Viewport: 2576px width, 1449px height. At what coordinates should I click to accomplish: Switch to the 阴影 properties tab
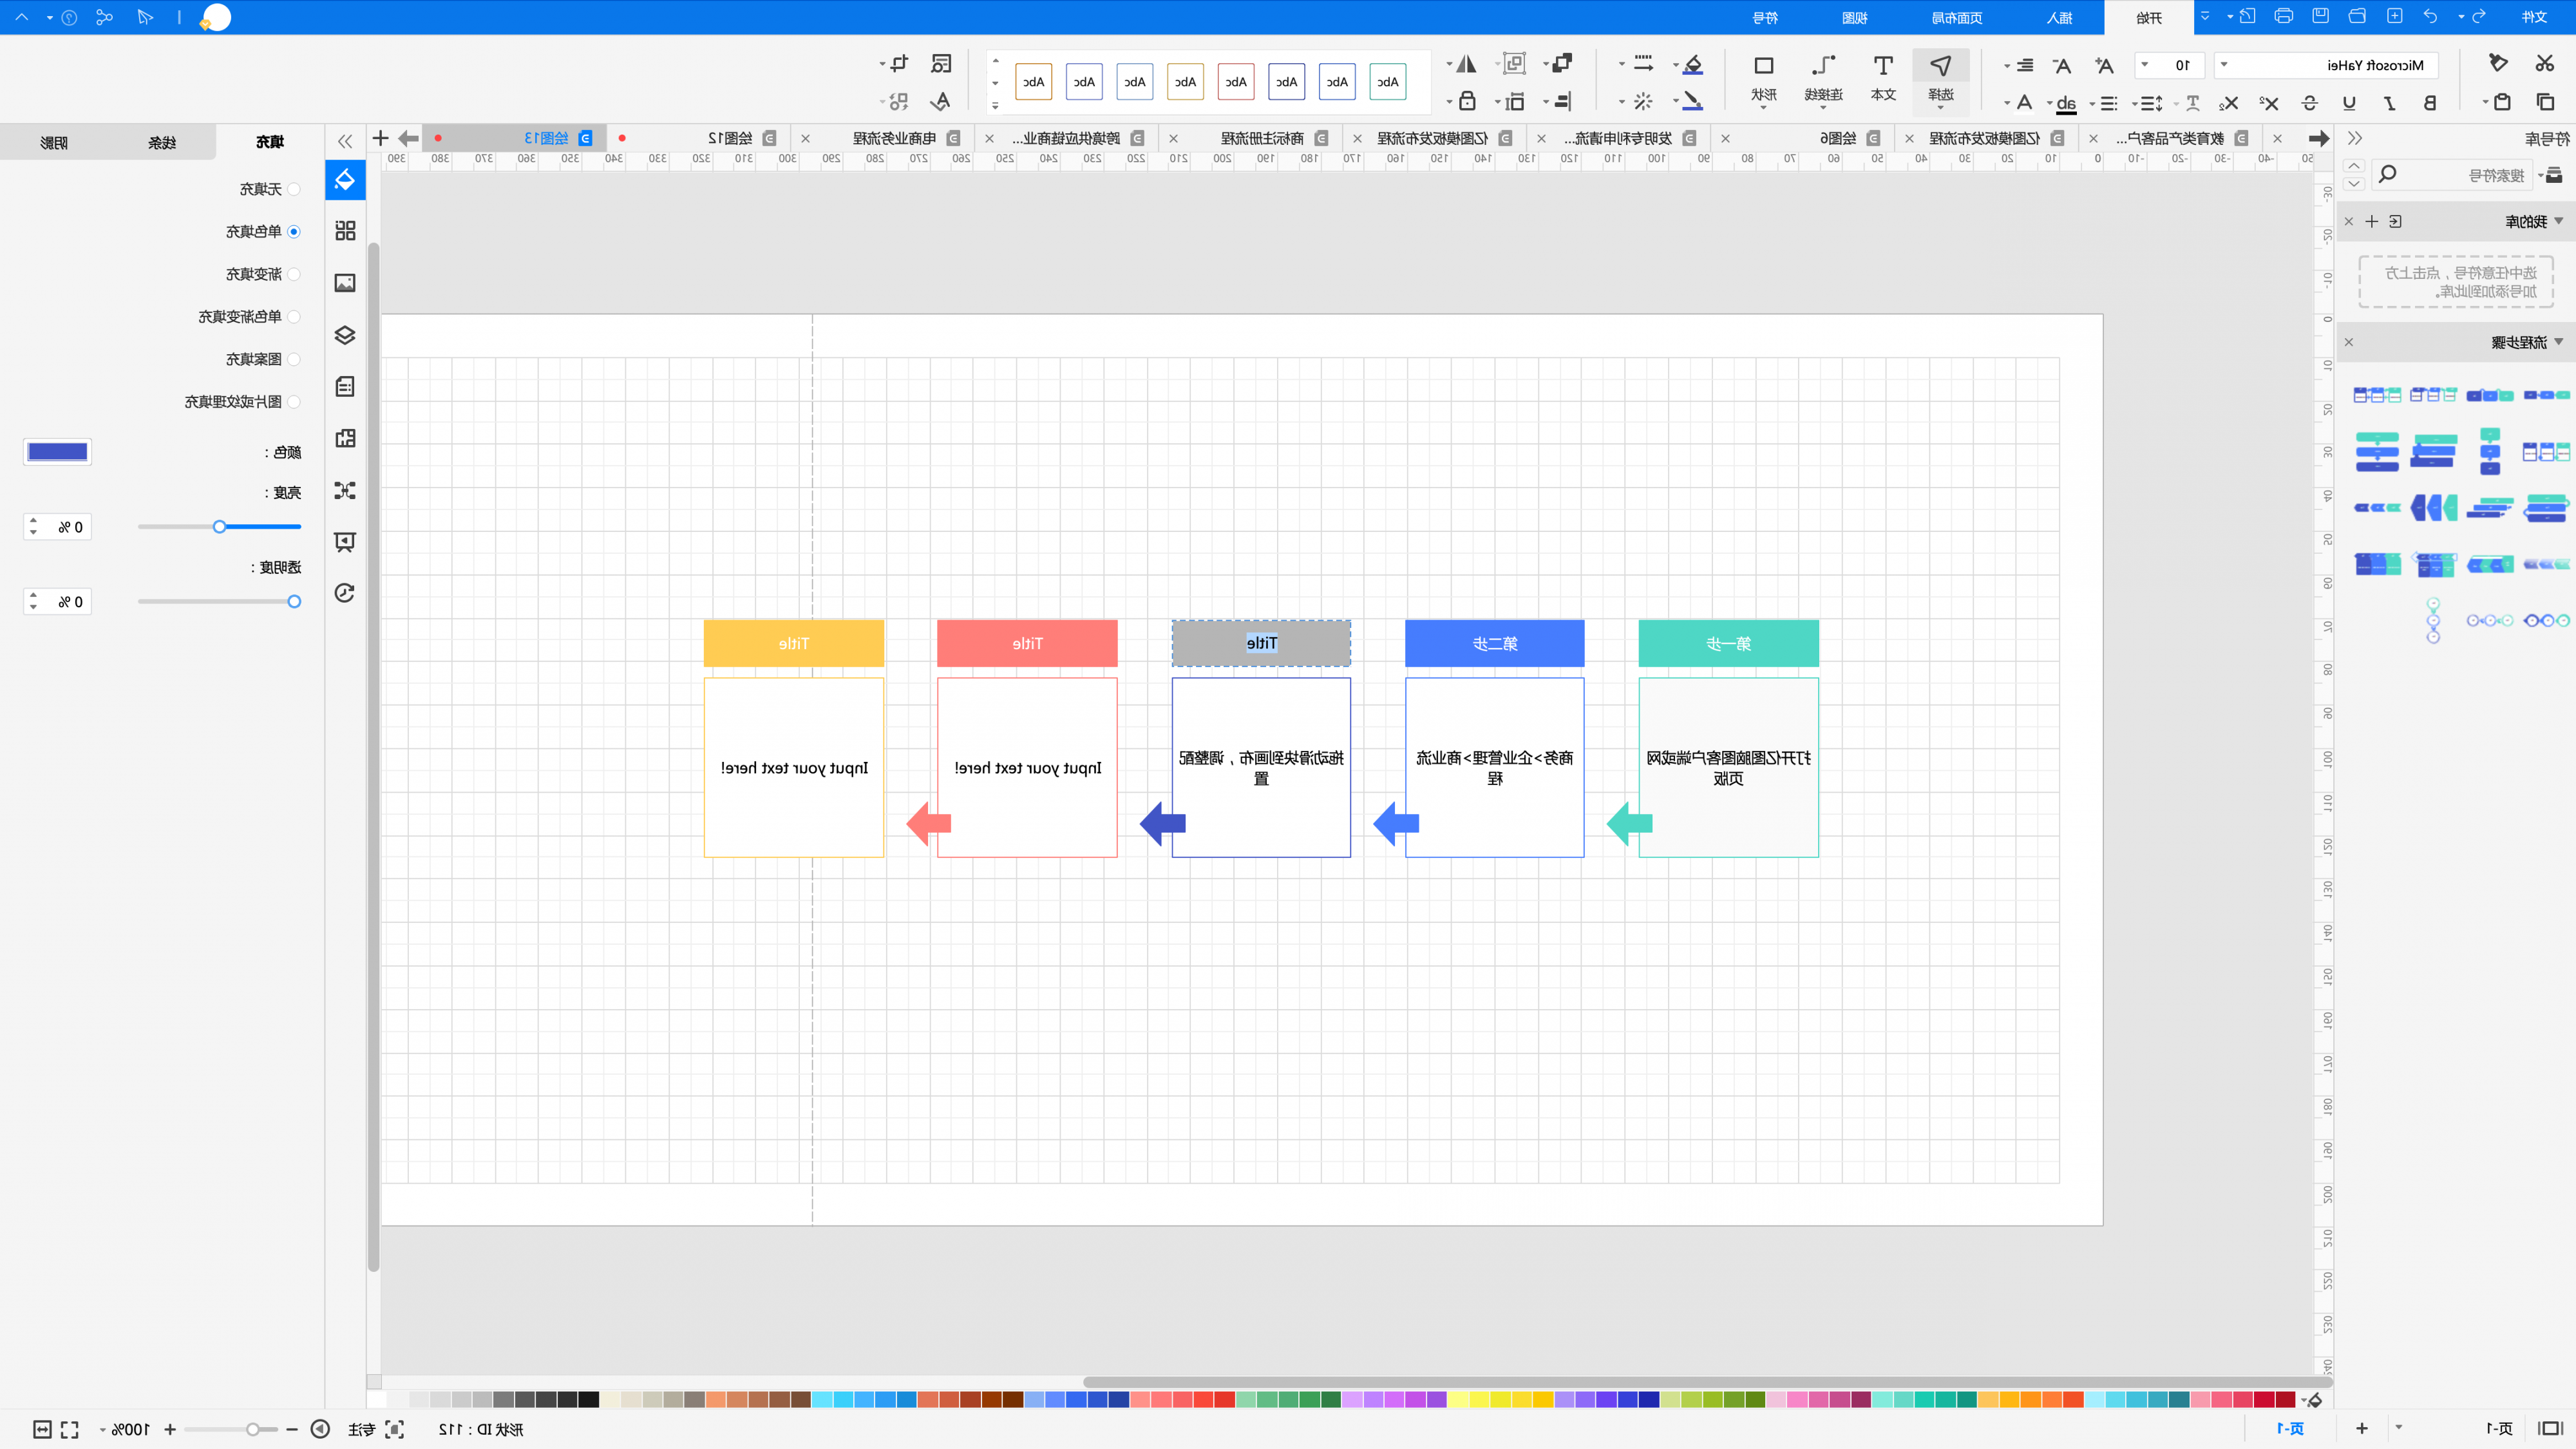click(54, 142)
